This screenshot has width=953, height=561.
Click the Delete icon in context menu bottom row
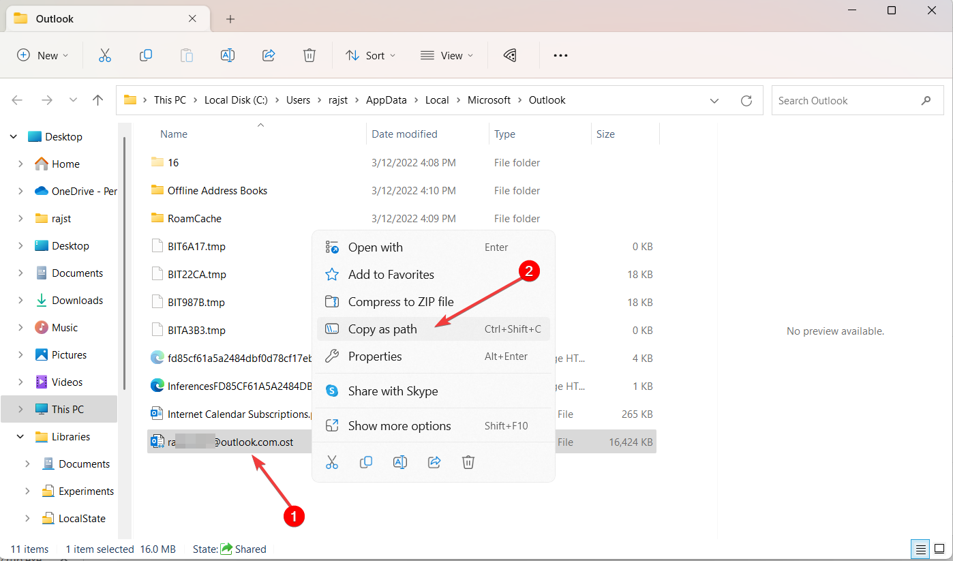pos(468,462)
